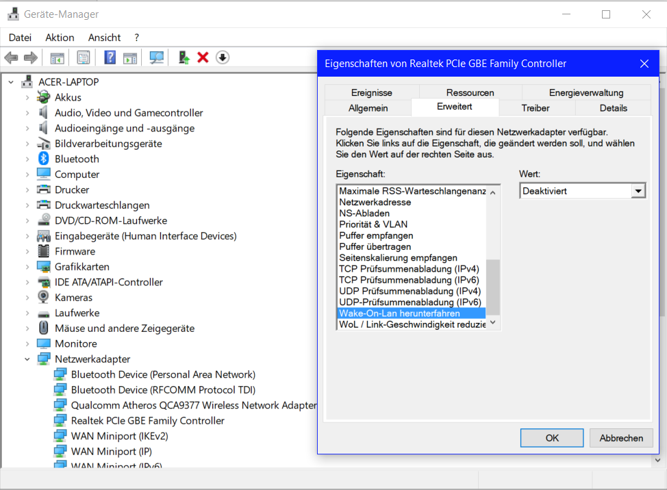
Task: Toggle the console tree toolbar icon
Action: 57,57
